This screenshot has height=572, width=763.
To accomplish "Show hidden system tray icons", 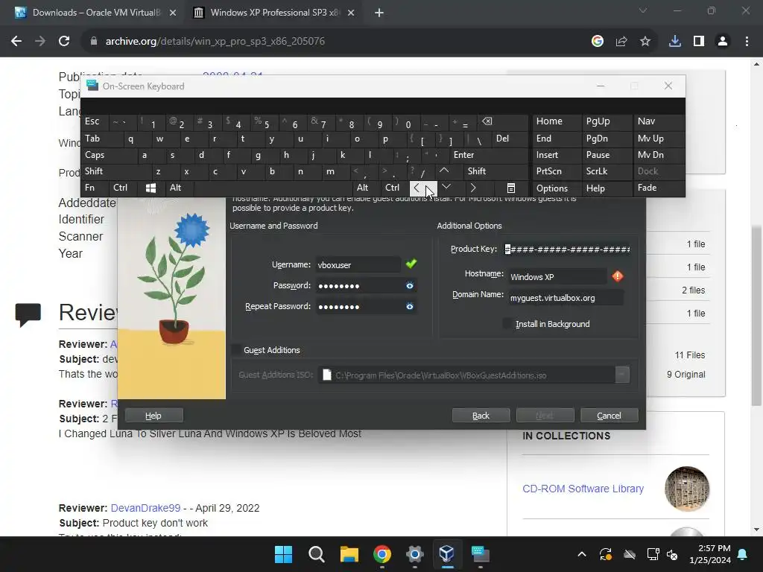I will pos(582,554).
